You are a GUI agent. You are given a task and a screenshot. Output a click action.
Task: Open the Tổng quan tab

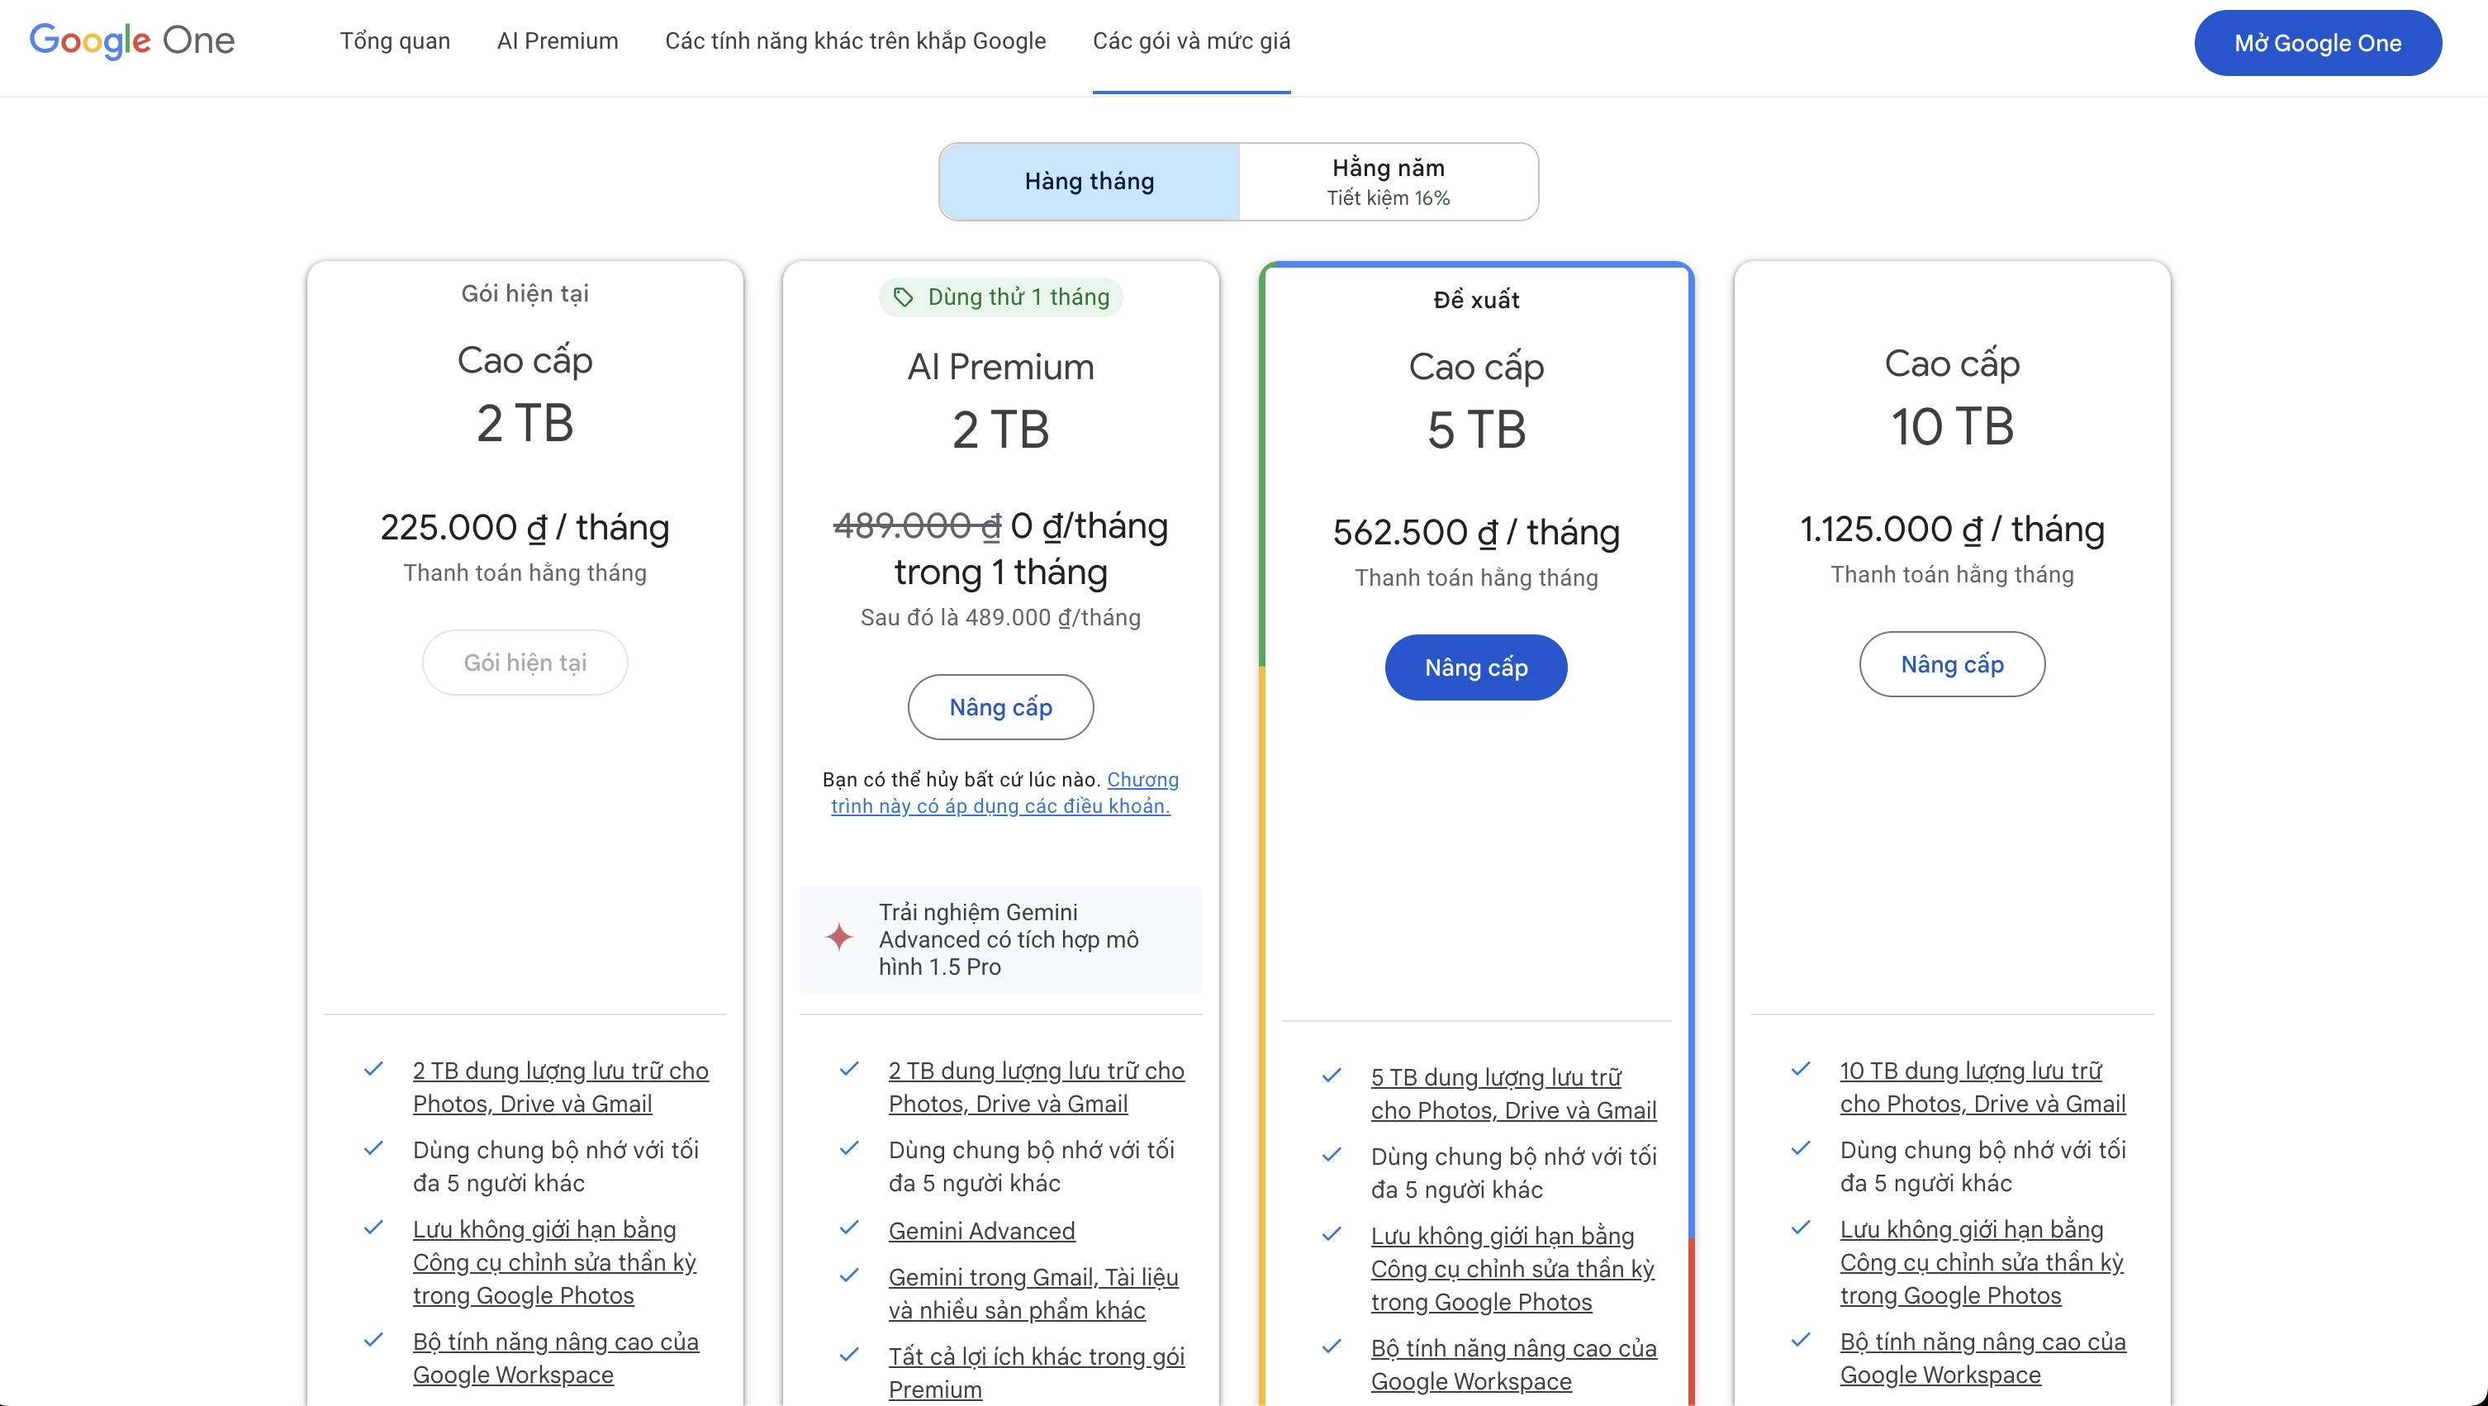click(x=394, y=40)
